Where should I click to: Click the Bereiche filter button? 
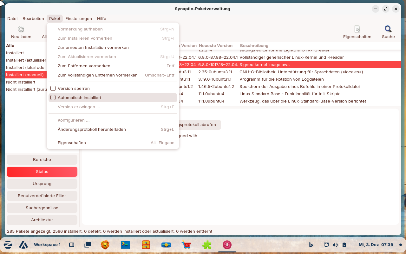[42, 160]
